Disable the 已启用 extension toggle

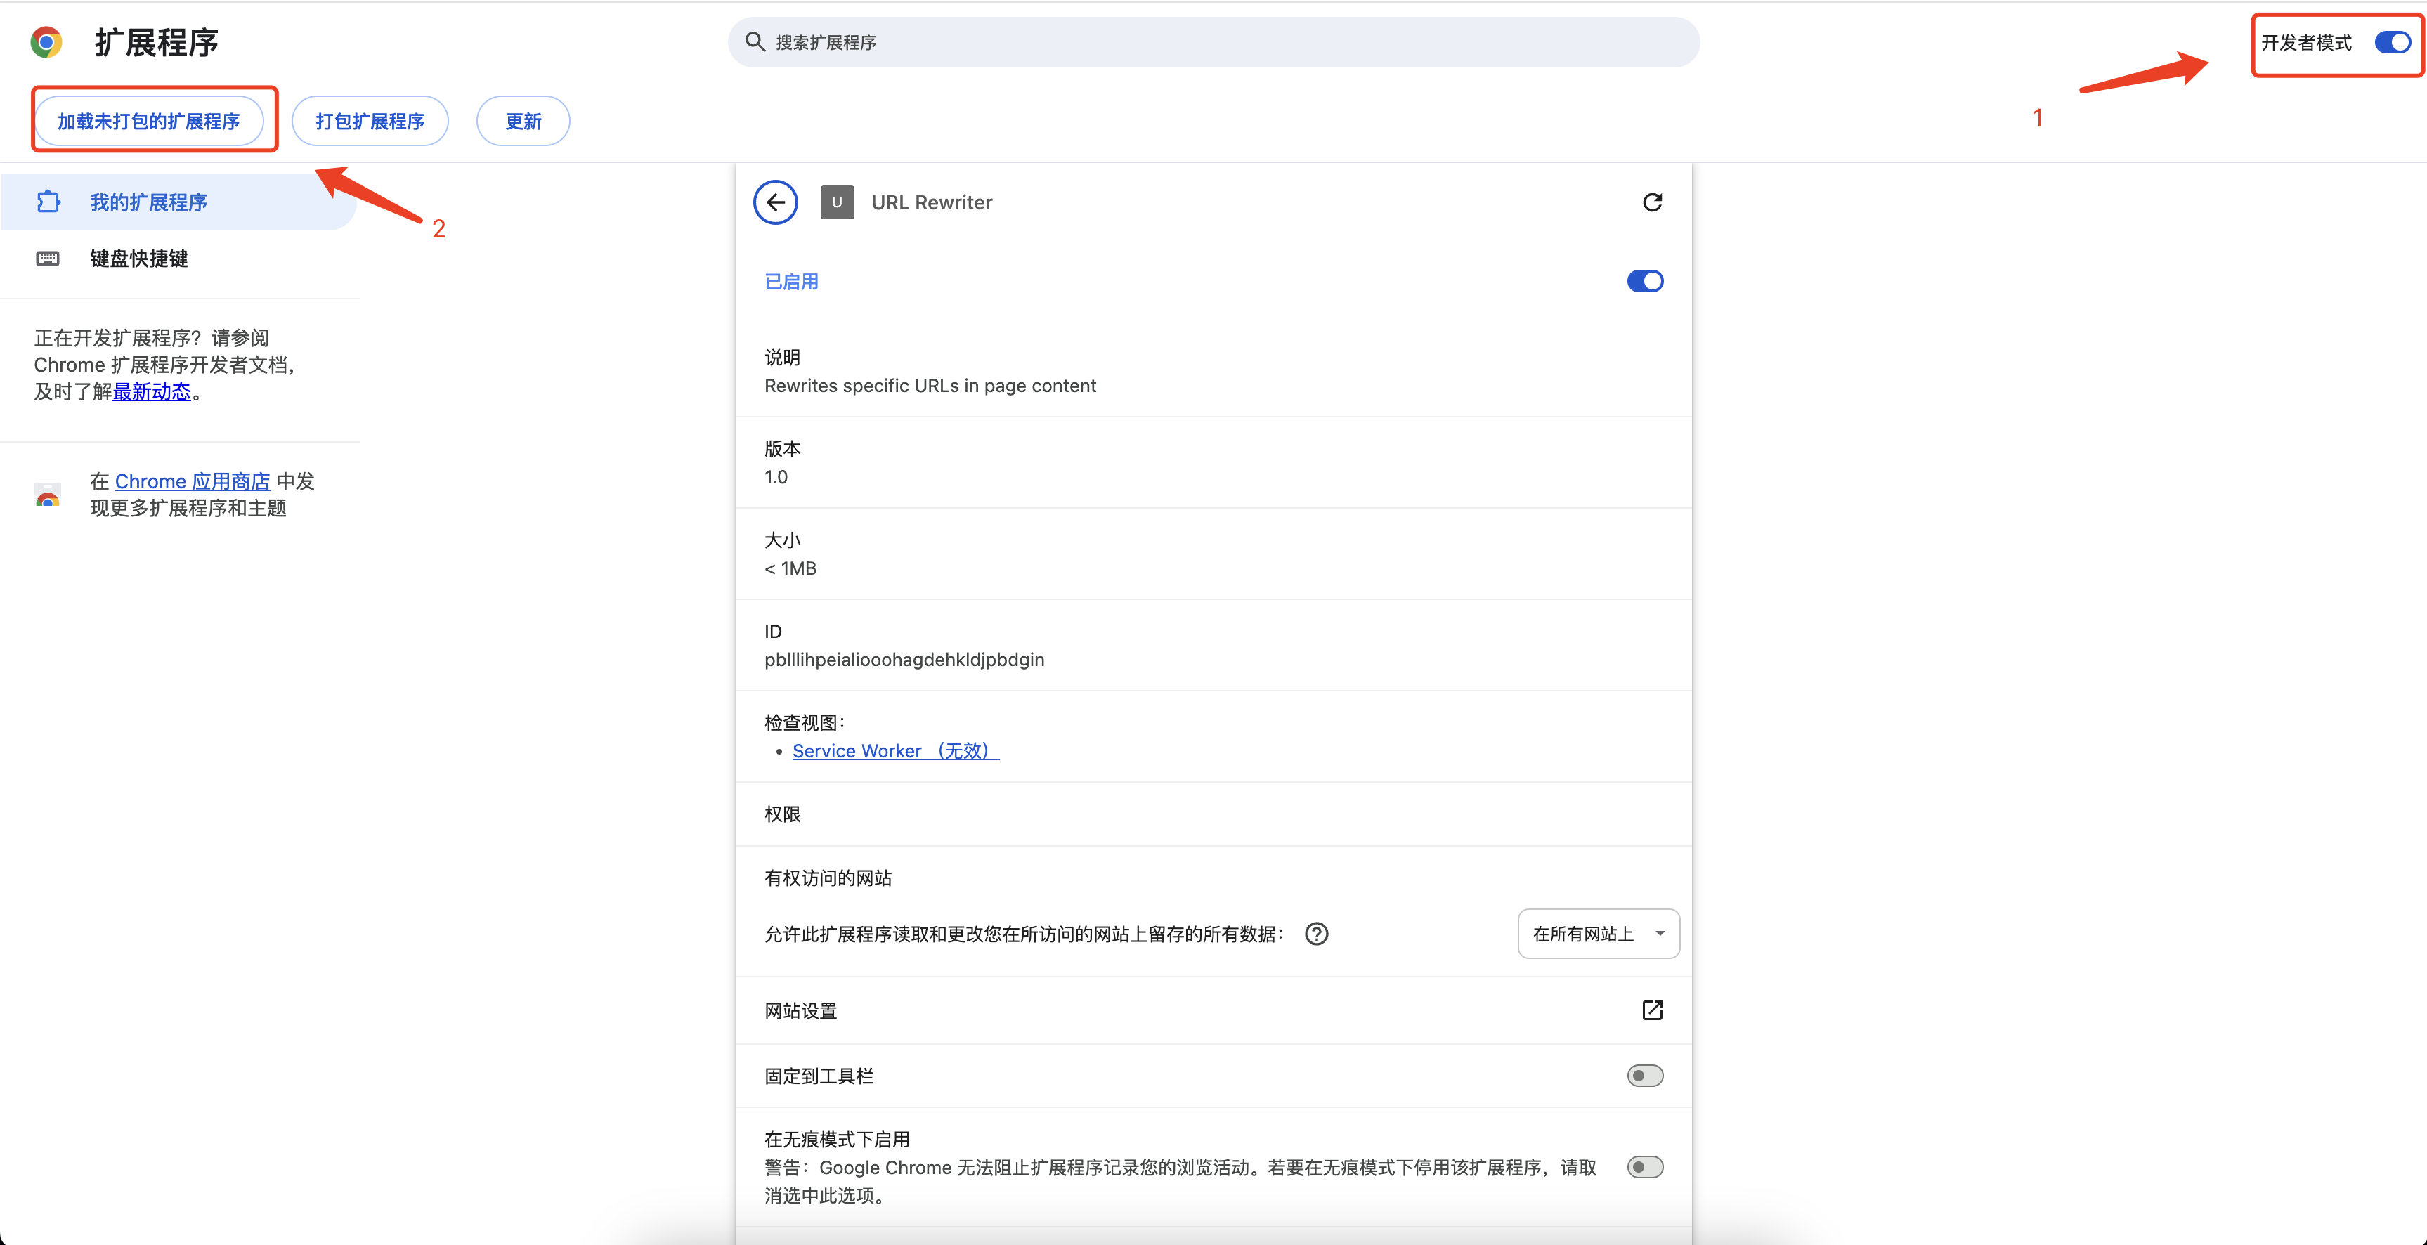1645,282
